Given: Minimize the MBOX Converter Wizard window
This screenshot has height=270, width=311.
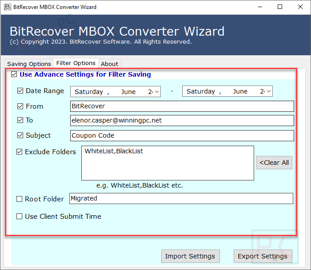Looking at the screenshot, I should (260, 7).
